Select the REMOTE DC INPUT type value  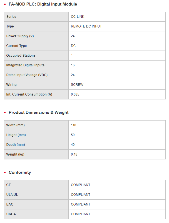86,26
